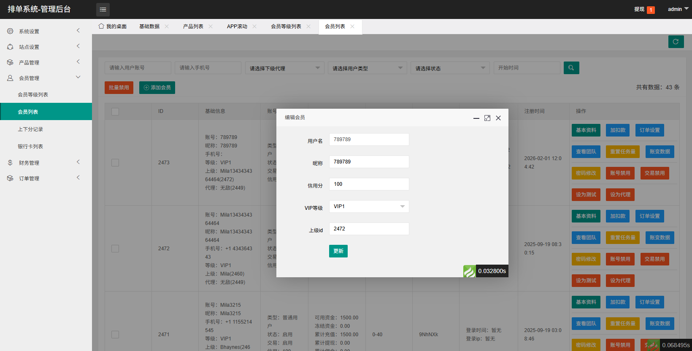This screenshot has height=351, width=692.
Task: Maximize the 编辑会员 dialog
Action: [487, 118]
